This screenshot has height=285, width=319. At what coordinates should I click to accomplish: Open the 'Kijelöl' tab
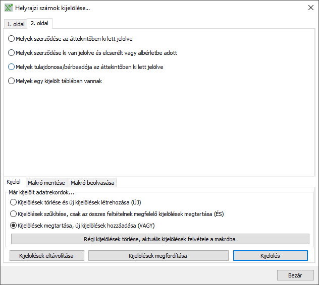coord(14,182)
